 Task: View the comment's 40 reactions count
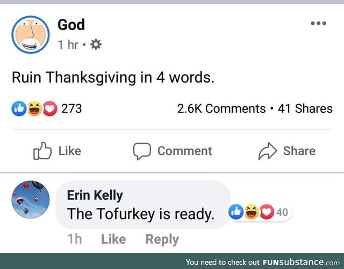(282, 213)
